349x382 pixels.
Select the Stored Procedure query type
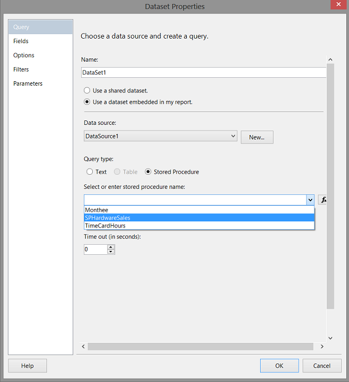pyautogui.click(x=148, y=172)
